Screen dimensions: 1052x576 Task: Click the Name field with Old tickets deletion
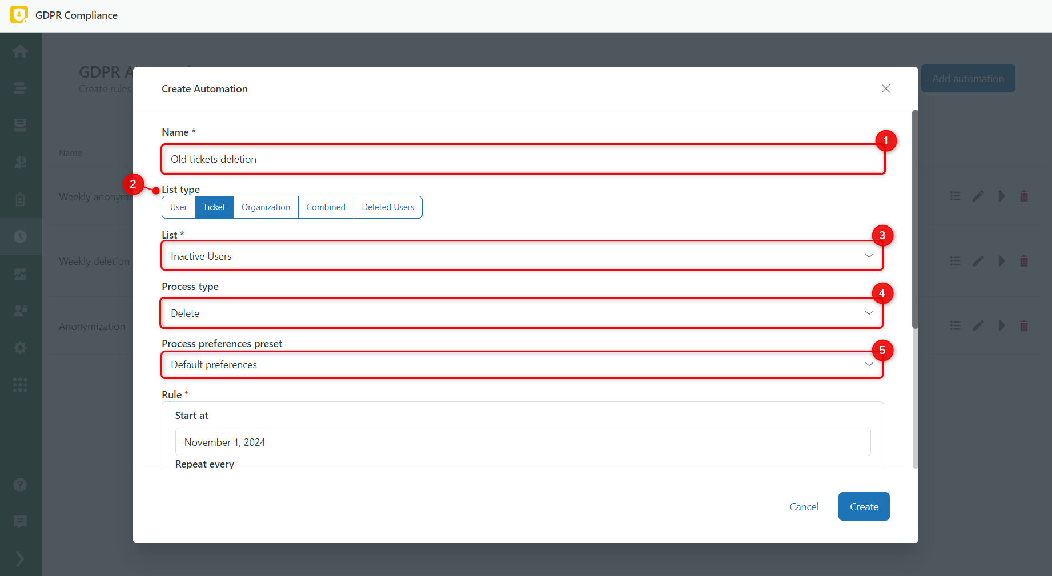[523, 159]
